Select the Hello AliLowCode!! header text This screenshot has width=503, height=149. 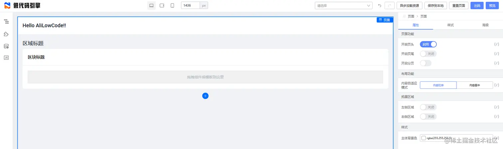point(44,26)
